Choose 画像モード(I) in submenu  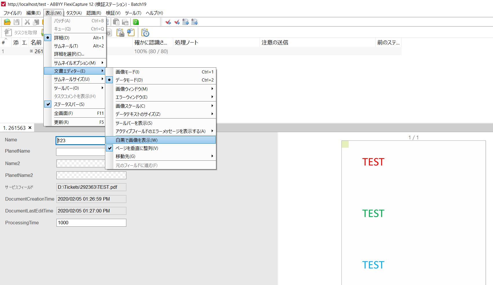[161, 72]
